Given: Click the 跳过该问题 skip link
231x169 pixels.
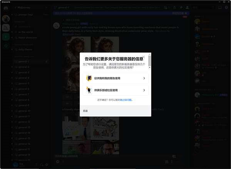Looking at the screenshot, I should coord(126,100).
